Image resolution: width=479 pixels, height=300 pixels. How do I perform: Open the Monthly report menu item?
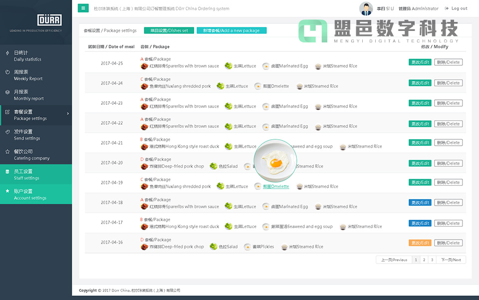(x=29, y=95)
